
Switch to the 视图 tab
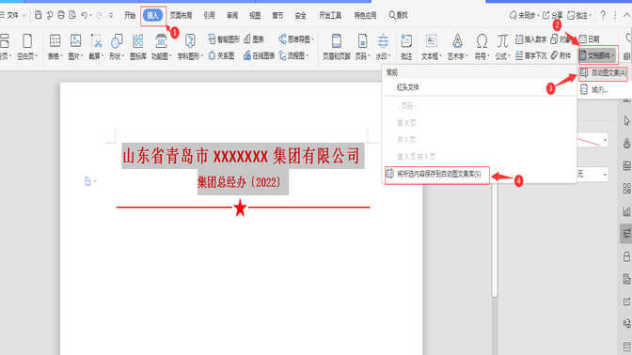pos(255,15)
